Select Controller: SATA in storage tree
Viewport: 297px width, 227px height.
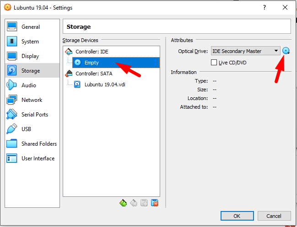[x=93, y=73]
